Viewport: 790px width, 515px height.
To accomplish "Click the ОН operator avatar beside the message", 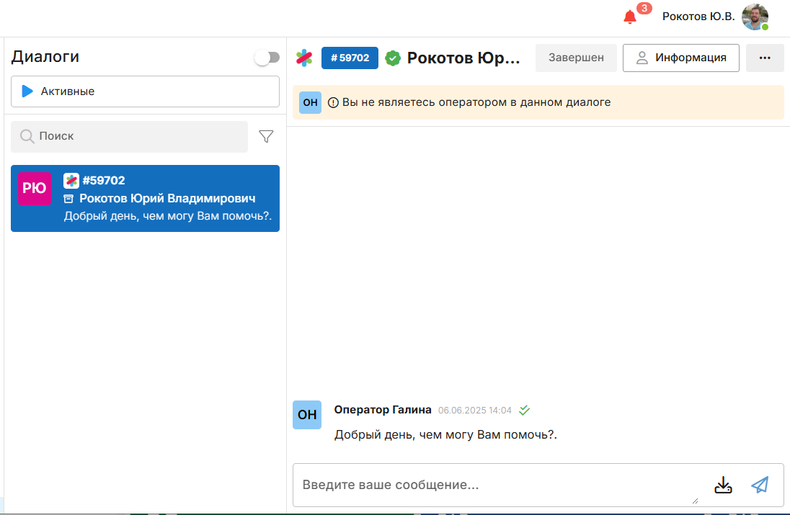I will tap(307, 415).
